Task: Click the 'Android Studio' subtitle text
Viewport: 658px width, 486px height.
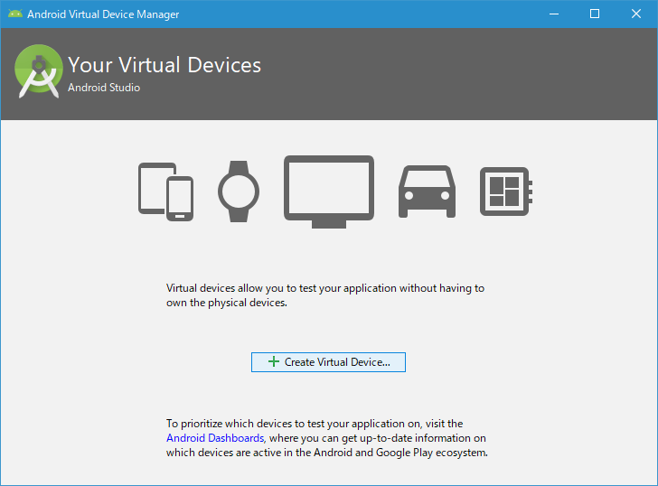Action: click(104, 88)
